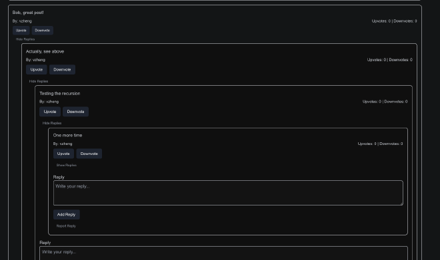Upvote the 'Bob, great post!' comment
The height and width of the screenshot is (260, 440).
pyautogui.click(x=21, y=30)
